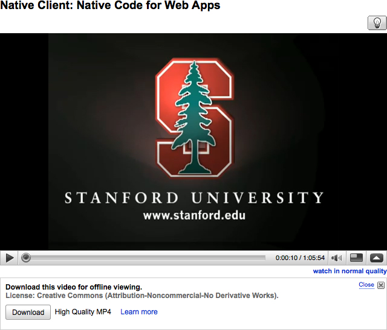Click the www.stanford.edu text in the video

coord(193,215)
